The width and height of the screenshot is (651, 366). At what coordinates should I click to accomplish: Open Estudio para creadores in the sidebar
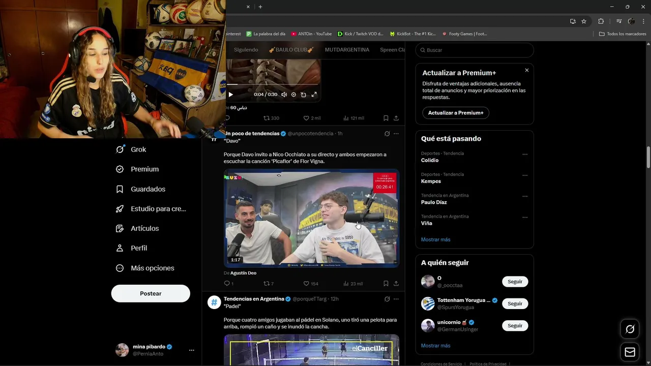pos(151,208)
